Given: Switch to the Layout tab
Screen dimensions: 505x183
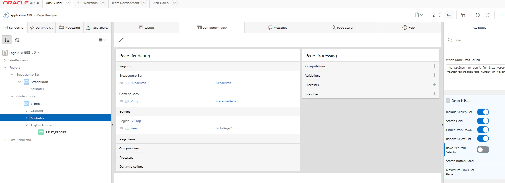Looking at the screenshot, I should pos(146,28).
